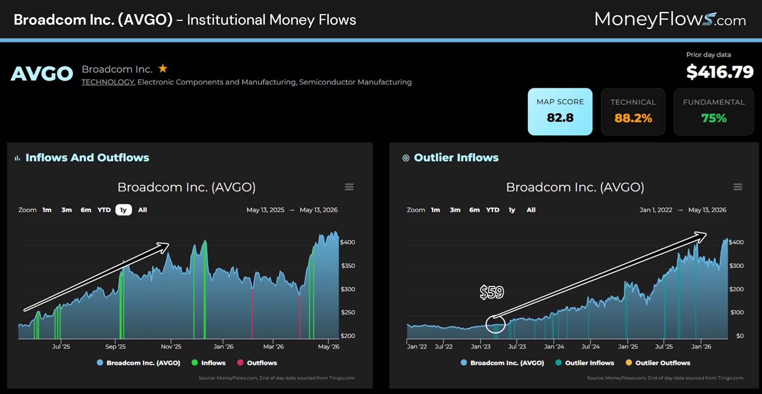This screenshot has height=394, width=762.
Task: Toggle the green Inflows legend series
Action: click(x=209, y=363)
